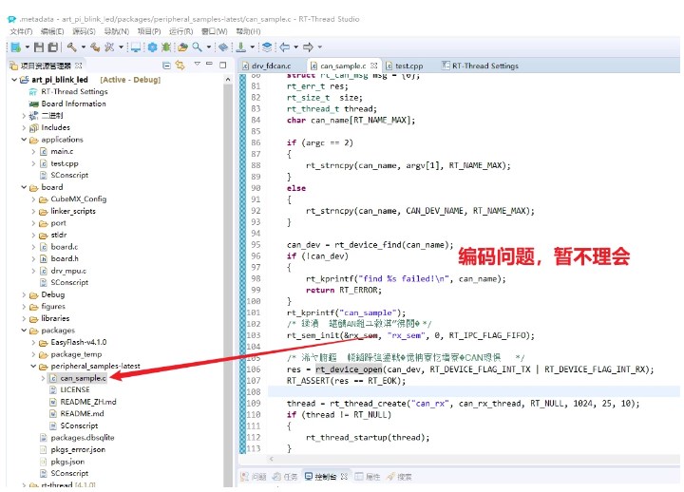Click the Rebuild icon next to the hammer
The height and width of the screenshot is (492, 684).
(x=95, y=47)
